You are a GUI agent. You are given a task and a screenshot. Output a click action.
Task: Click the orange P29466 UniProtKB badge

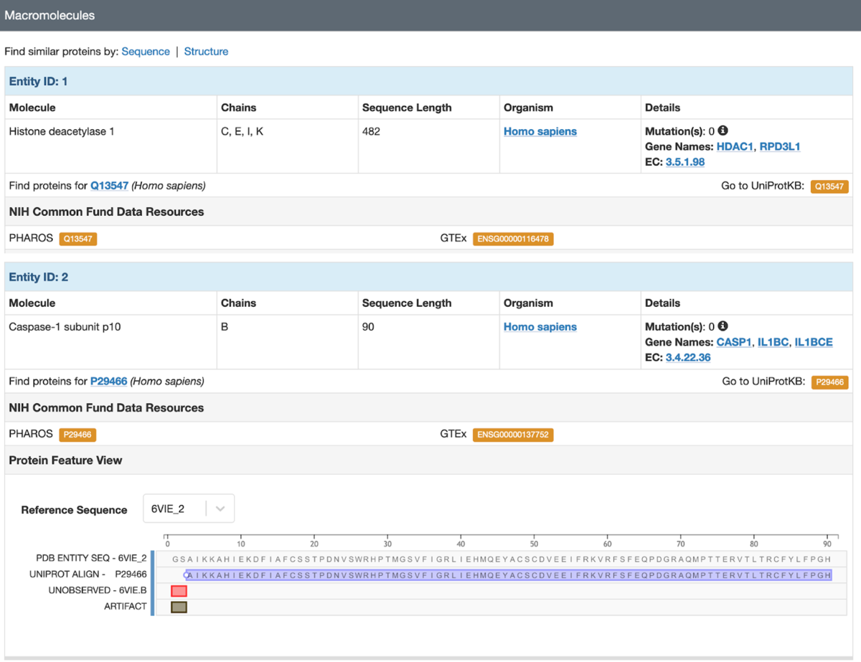point(829,382)
